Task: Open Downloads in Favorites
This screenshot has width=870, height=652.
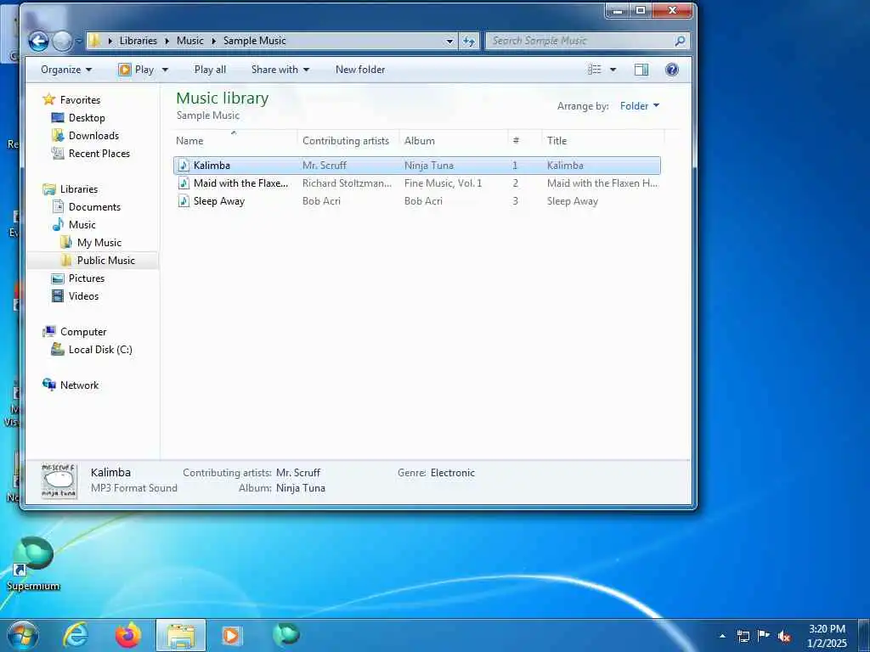Action: 93,135
